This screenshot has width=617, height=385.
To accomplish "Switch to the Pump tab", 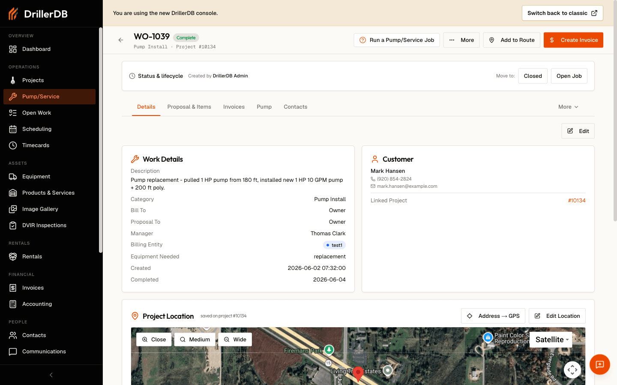I will coord(264,107).
